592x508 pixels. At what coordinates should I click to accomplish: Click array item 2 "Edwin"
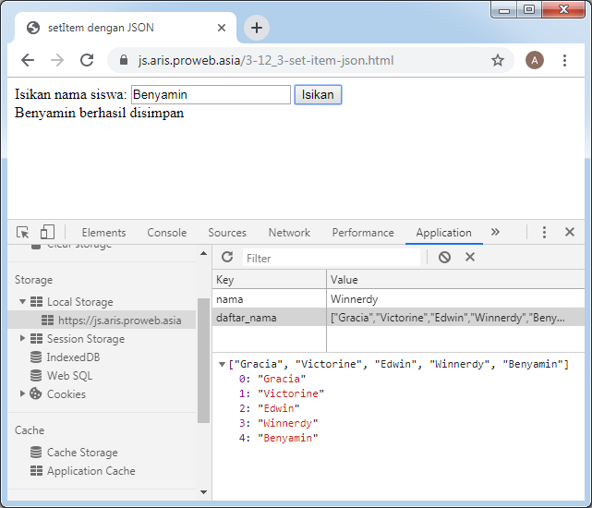pos(269,408)
